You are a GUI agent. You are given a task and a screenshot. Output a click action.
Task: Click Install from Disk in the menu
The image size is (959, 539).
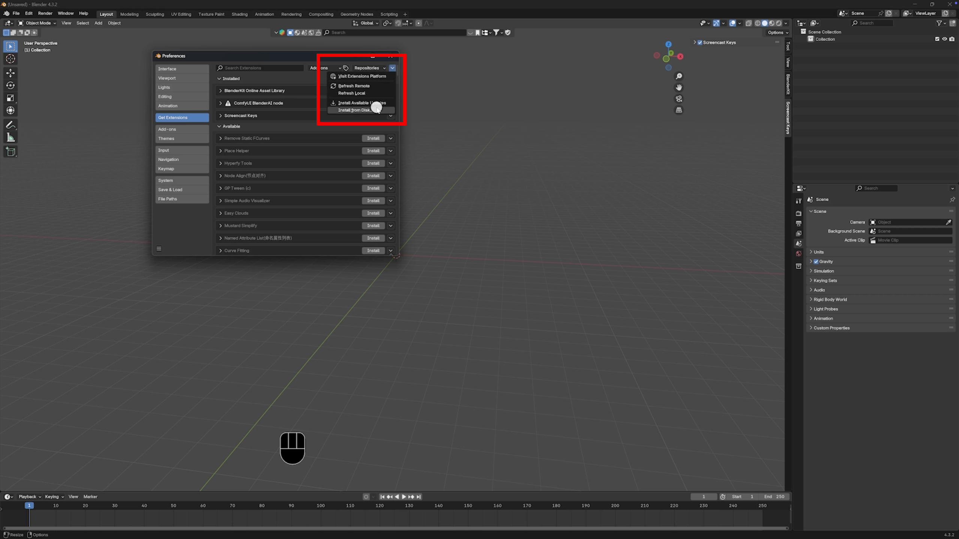point(354,110)
